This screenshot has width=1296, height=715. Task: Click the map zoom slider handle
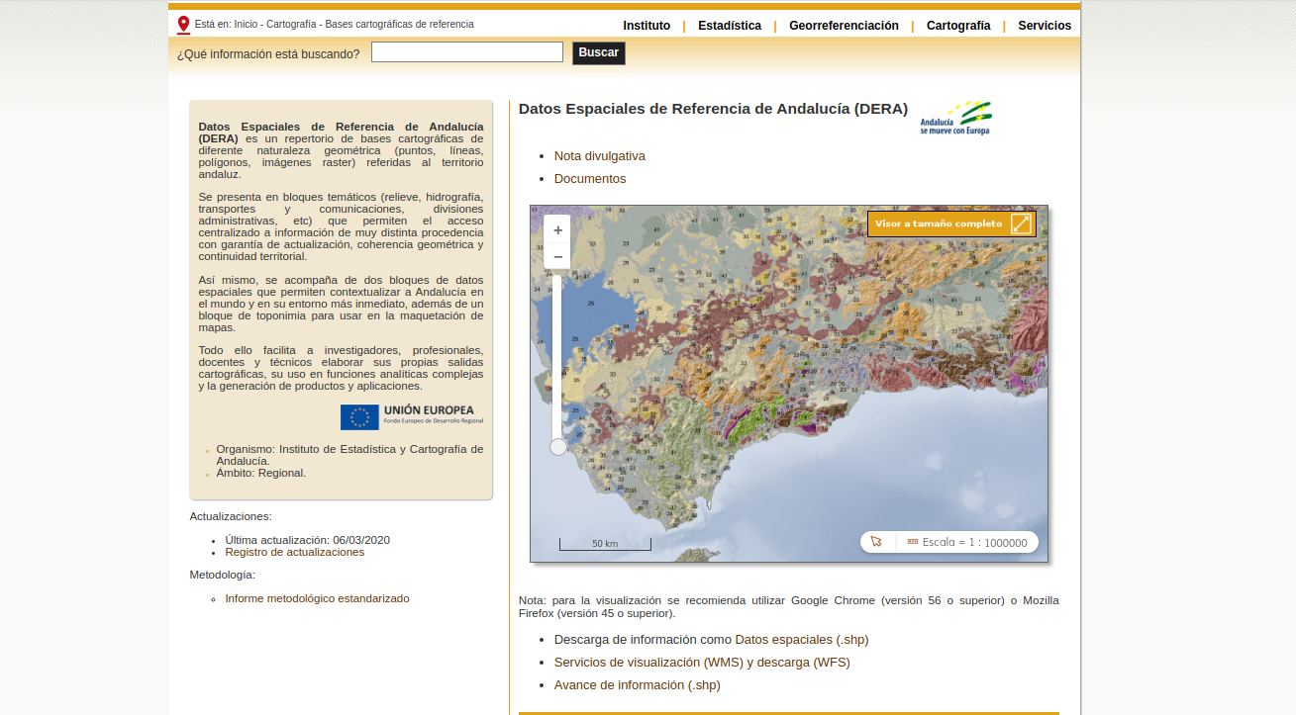(558, 447)
